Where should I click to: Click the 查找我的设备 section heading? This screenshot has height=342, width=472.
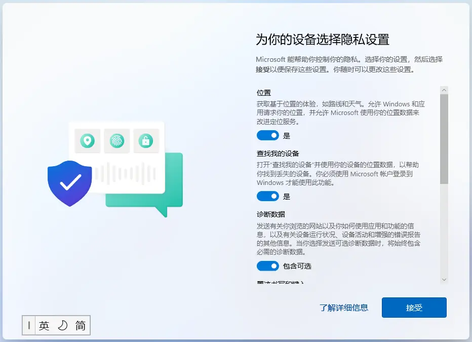click(x=278, y=154)
